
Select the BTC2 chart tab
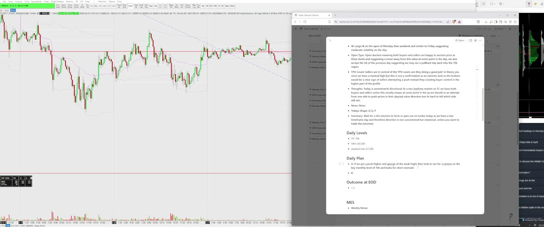[13, 10]
